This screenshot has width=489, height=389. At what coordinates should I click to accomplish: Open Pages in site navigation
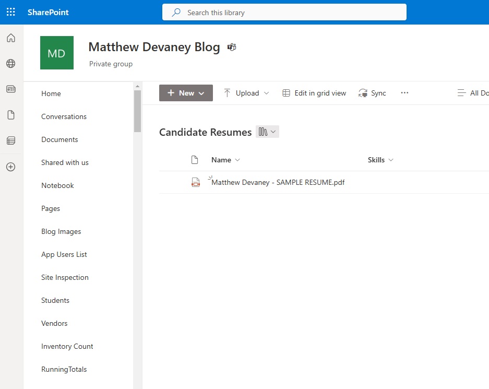click(x=51, y=208)
